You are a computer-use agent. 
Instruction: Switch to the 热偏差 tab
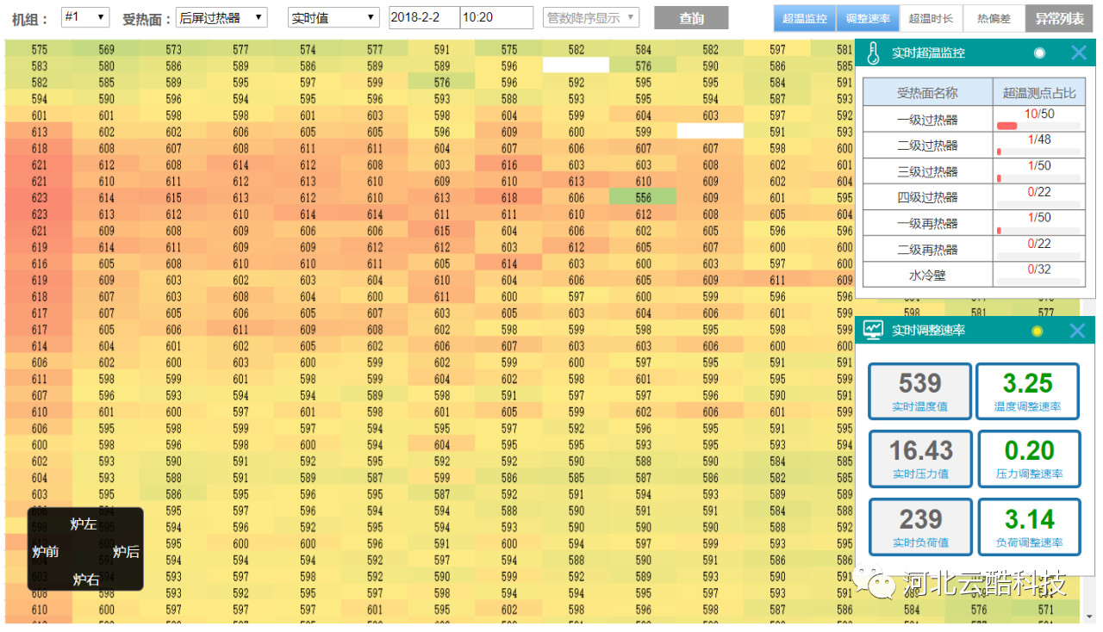coord(994,18)
